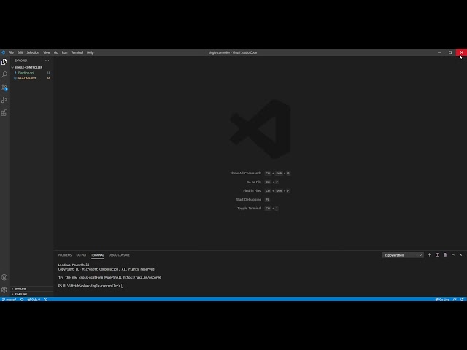Open the feedback icon in status bar
Screen dimensions: 467x350
click(x=455, y=300)
